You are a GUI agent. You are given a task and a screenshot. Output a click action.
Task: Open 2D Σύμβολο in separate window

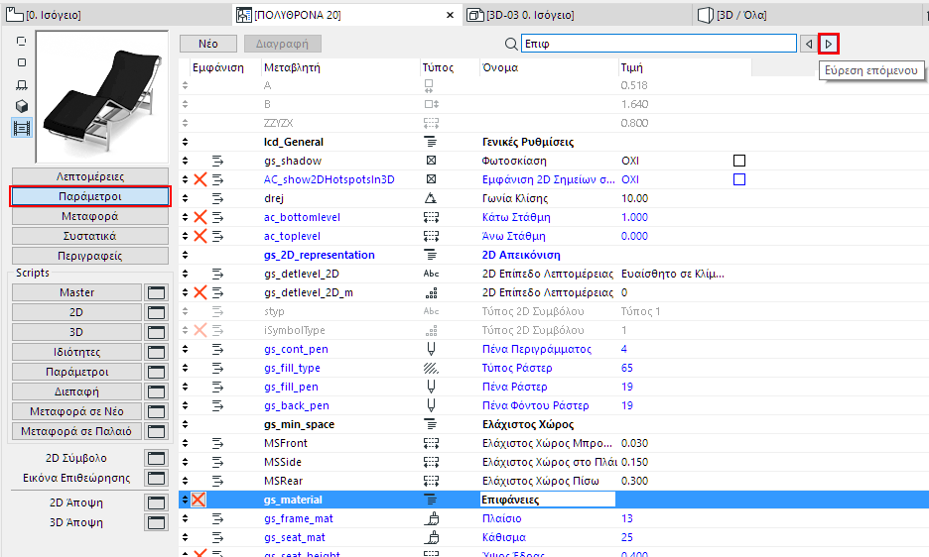pyautogui.click(x=156, y=458)
